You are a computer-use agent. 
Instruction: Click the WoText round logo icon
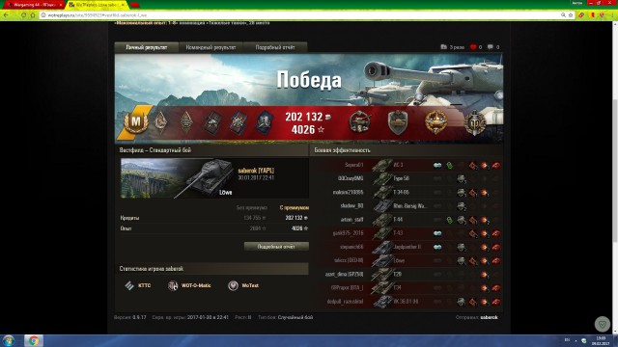point(233,285)
